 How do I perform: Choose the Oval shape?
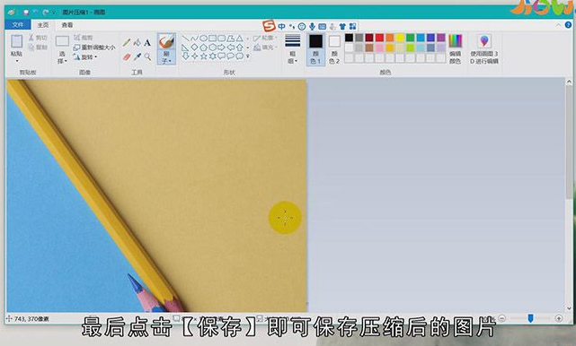pyautogui.click(x=203, y=39)
